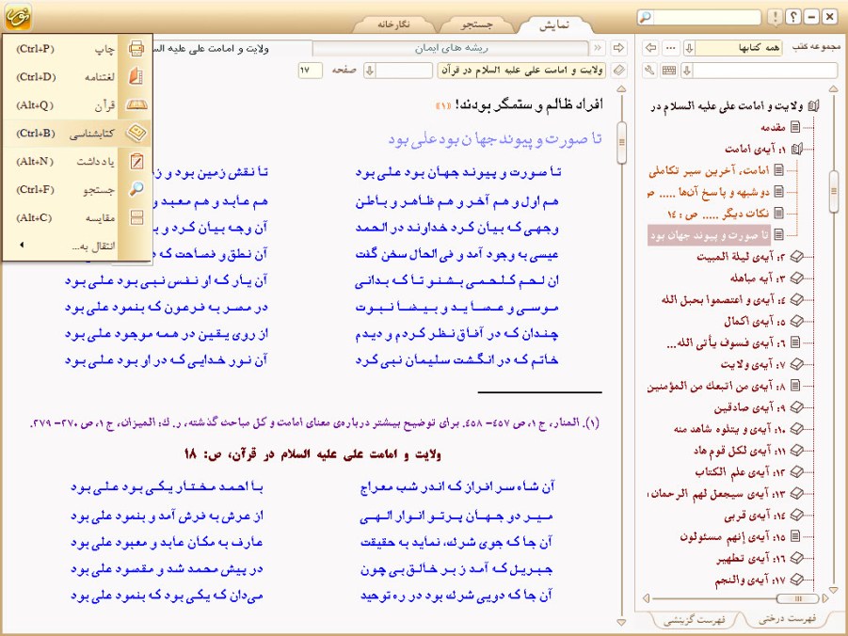Open the همه کتابها collection dropdown

click(x=690, y=48)
